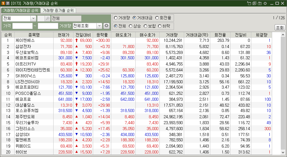287x157 pixels.
Task: Open filter settings gear next to 전체조회
Action: tap(106, 26)
